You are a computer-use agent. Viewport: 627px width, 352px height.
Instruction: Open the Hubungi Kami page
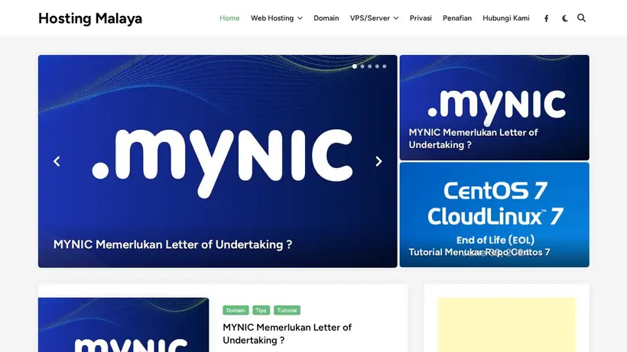(506, 18)
